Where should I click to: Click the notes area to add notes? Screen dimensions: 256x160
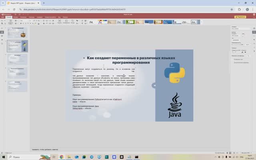45,149
